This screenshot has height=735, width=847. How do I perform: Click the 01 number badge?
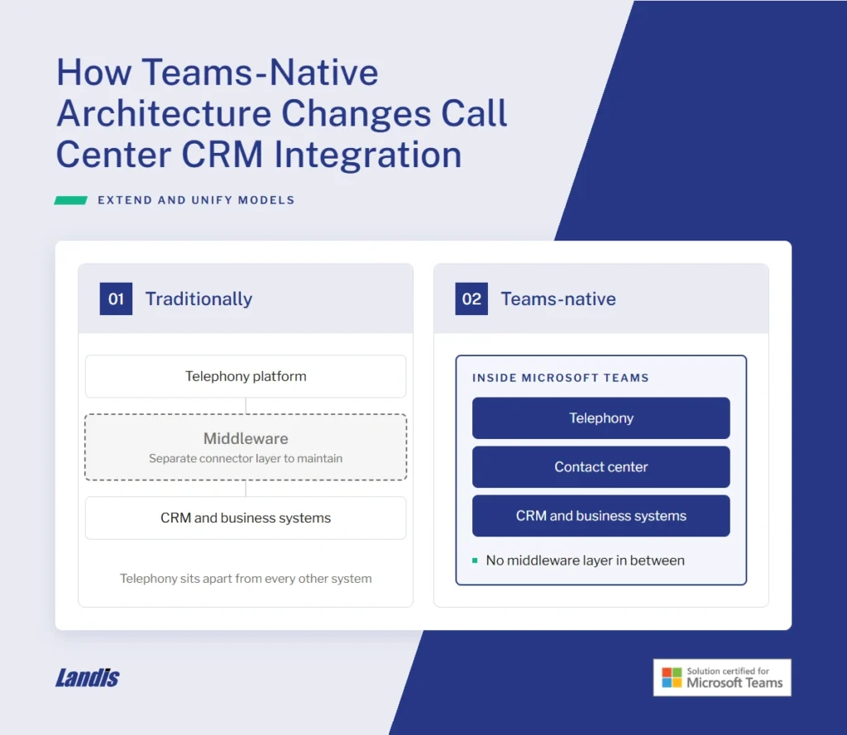pos(116,298)
